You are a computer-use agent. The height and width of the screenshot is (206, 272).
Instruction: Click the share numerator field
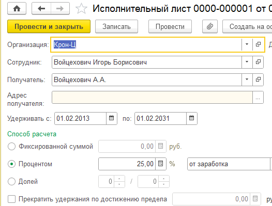point(107,182)
